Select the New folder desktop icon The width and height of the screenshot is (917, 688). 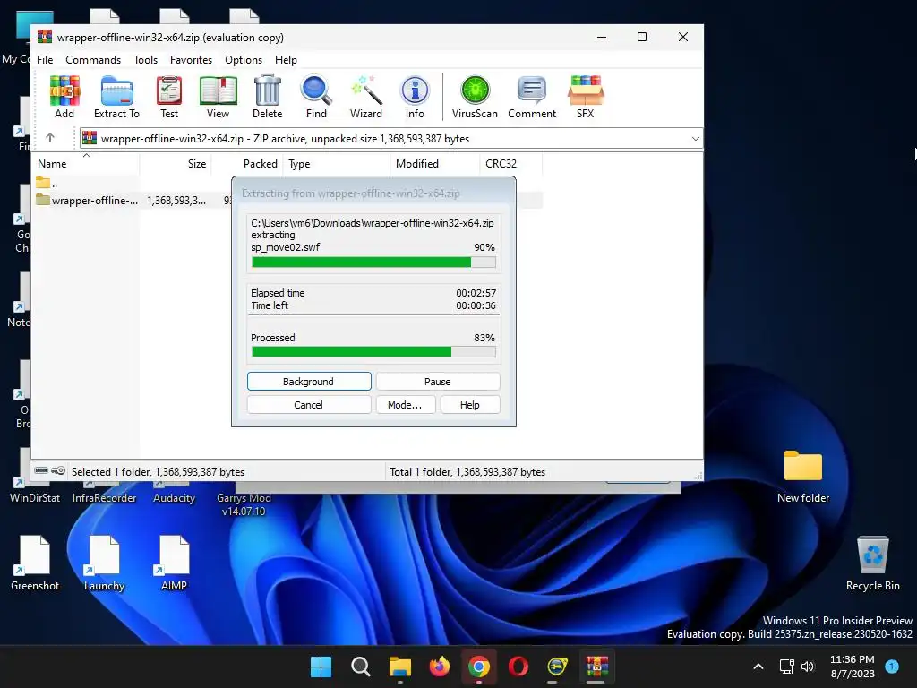tap(803, 475)
